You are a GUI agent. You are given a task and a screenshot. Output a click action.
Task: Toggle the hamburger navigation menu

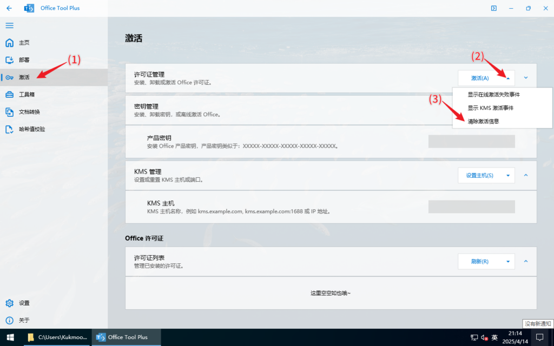pos(10,25)
